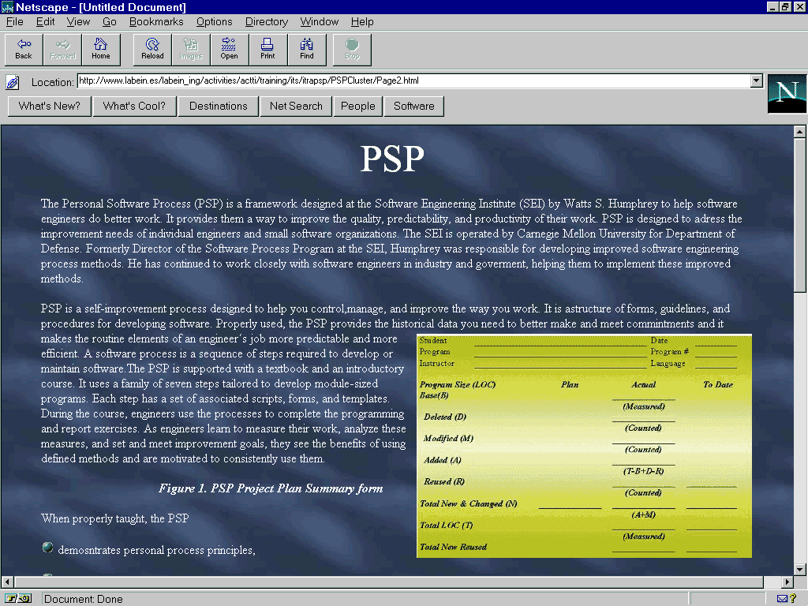Click the PSP page heading
This screenshot has width=808, height=606.
tap(392, 158)
